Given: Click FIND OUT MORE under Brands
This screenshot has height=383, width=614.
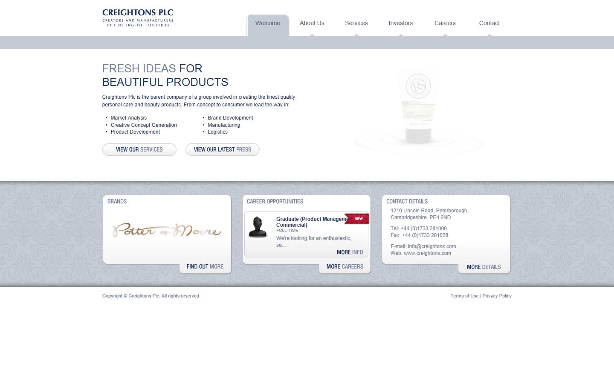Looking at the screenshot, I should pyautogui.click(x=205, y=266).
